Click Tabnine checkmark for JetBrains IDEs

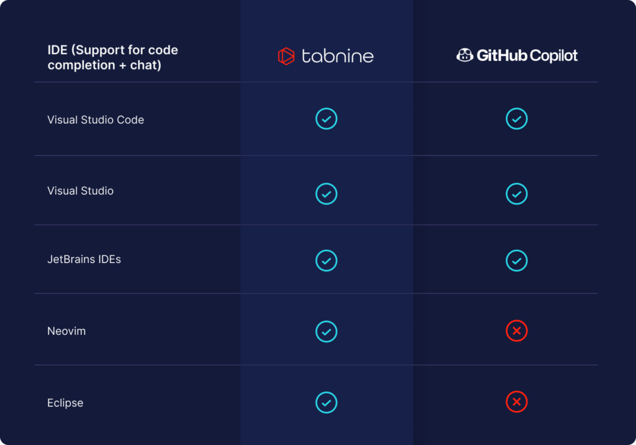coord(326,260)
